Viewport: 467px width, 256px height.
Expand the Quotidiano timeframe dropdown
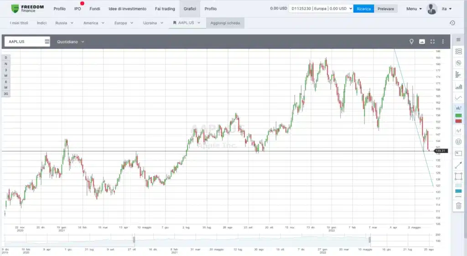pyautogui.click(x=71, y=41)
